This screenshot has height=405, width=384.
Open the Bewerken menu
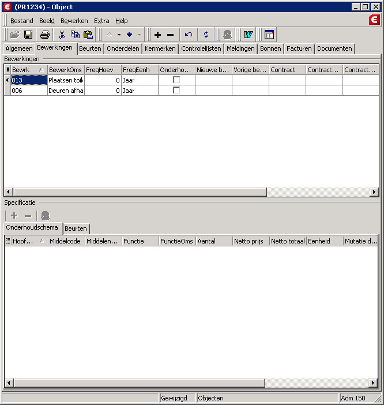(x=74, y=21)
